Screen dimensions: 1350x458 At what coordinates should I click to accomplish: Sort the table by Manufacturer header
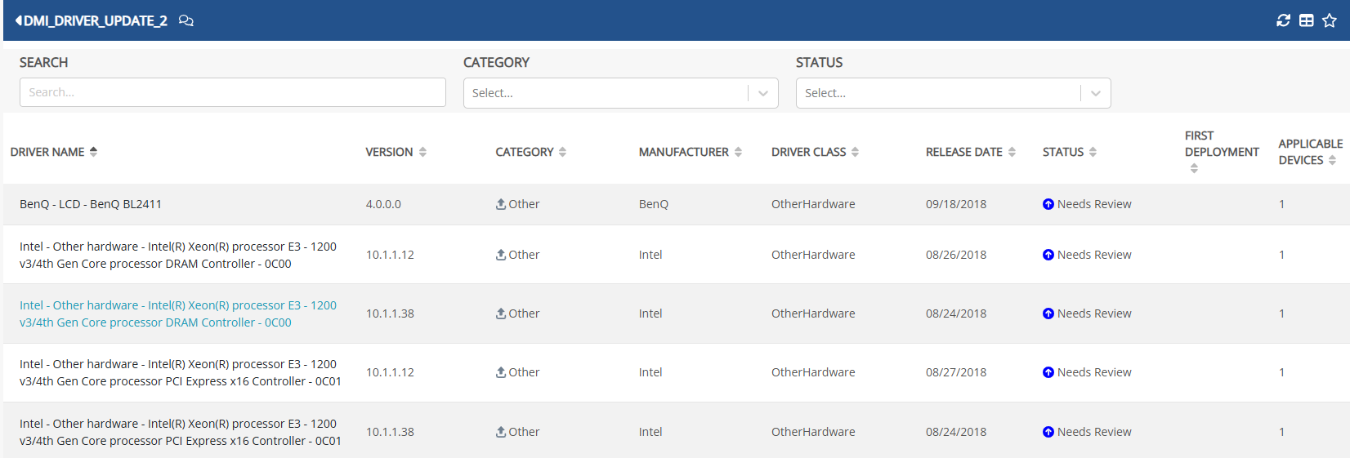click(x=691, y=152)
